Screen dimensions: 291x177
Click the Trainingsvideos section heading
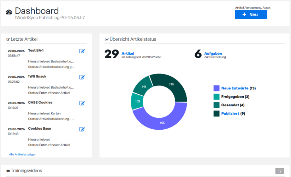point(26,171)
